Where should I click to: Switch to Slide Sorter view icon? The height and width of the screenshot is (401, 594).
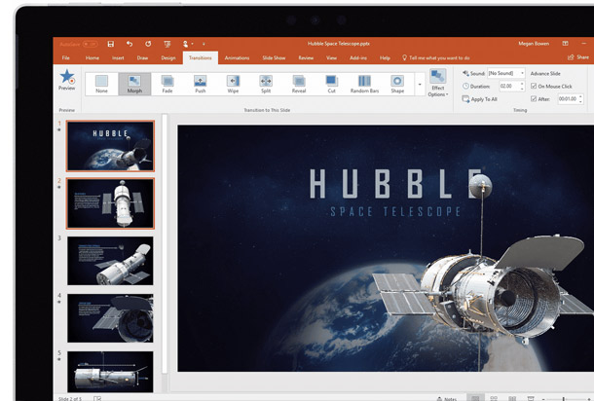494,398
